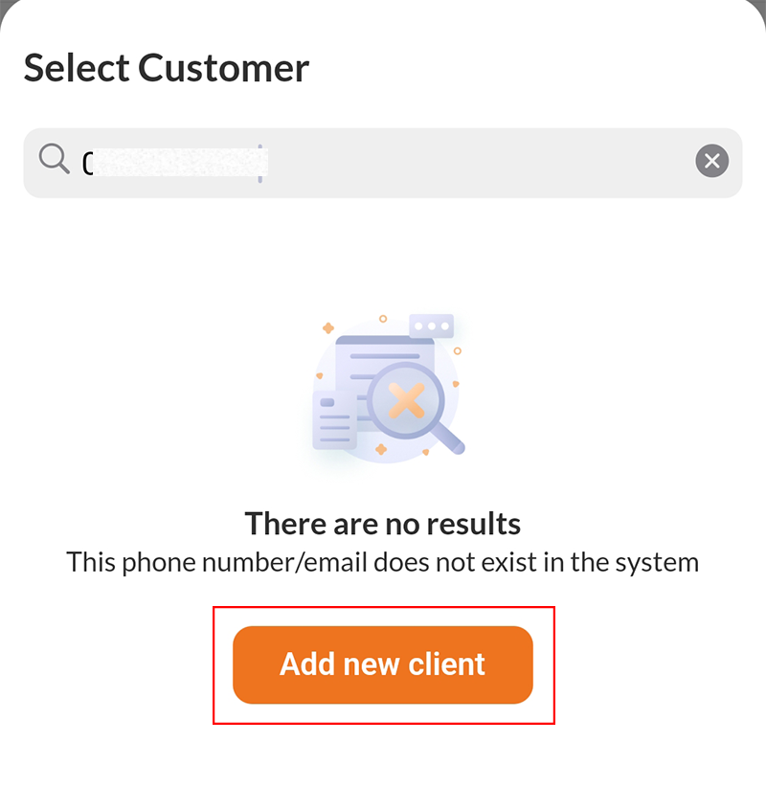
Task: Open the highlighted Add new client action
Action: [383, 664]
